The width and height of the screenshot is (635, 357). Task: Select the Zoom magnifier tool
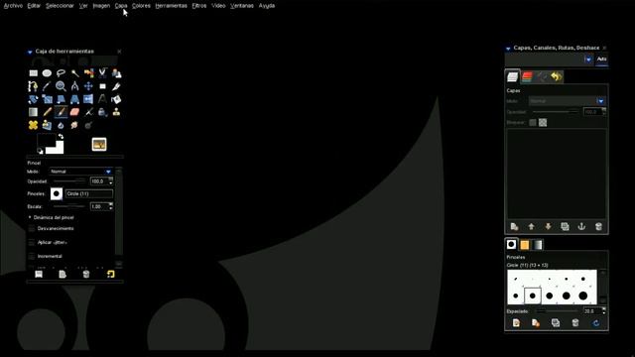61,86
